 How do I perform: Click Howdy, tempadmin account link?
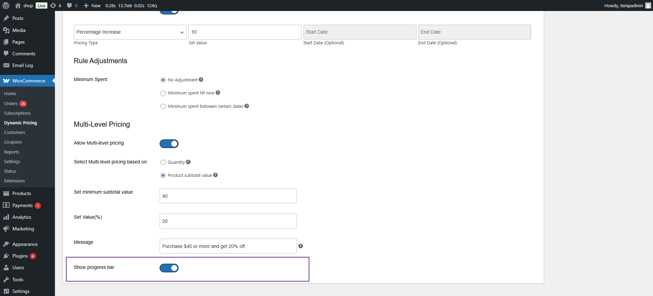point(623,5)
